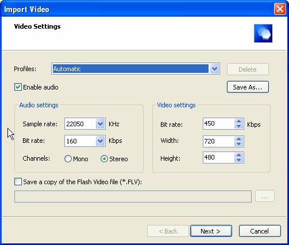Click the blue Import Video wizard icon
Image resolution: width=289 pixels, height=245 pixels.
tap(263, 33)
